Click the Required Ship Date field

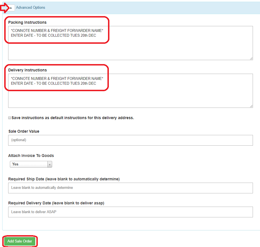coord(131,188)
